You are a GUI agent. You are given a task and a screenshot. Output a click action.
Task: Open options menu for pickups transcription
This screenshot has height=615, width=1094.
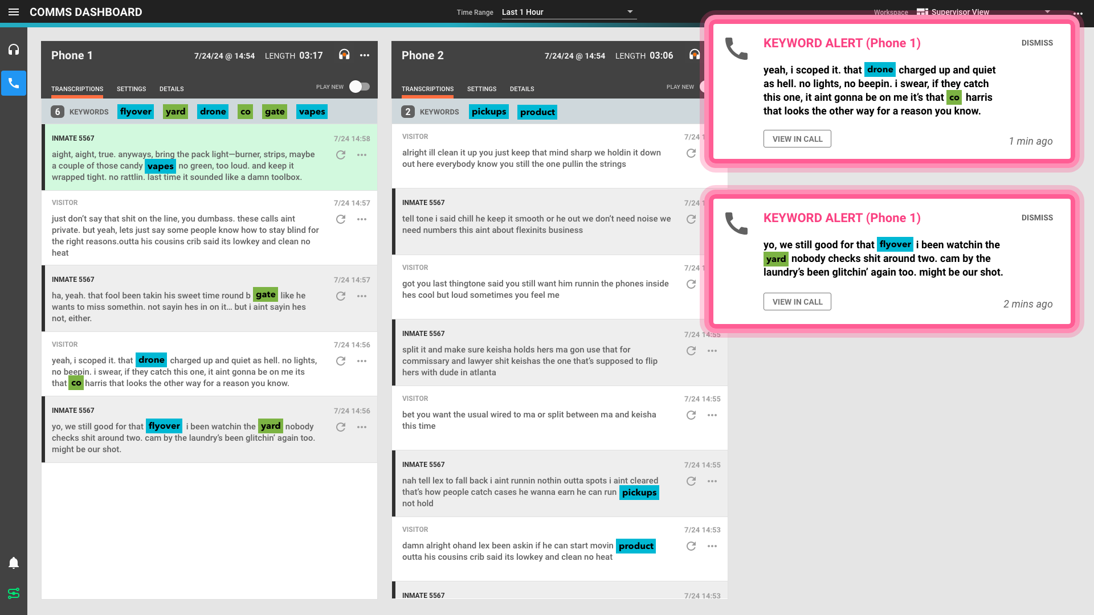coord(712,481)
